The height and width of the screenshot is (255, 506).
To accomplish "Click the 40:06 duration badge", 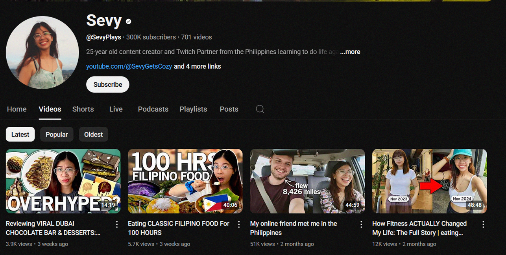I will pos(230,205).
